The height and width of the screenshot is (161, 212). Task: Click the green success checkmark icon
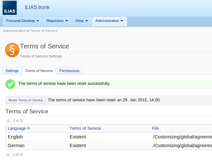click(10, 84)
